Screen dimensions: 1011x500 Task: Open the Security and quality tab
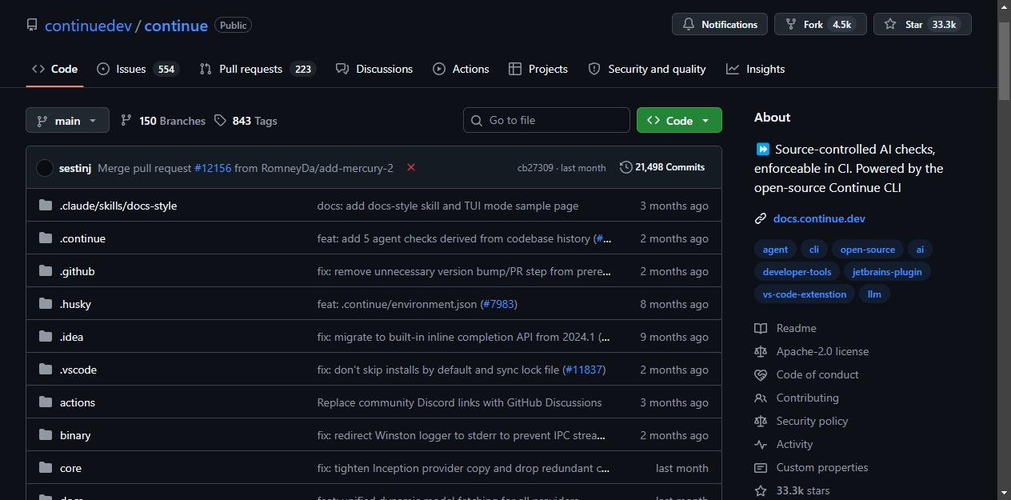pyautogui.click(x=647, y=69)
